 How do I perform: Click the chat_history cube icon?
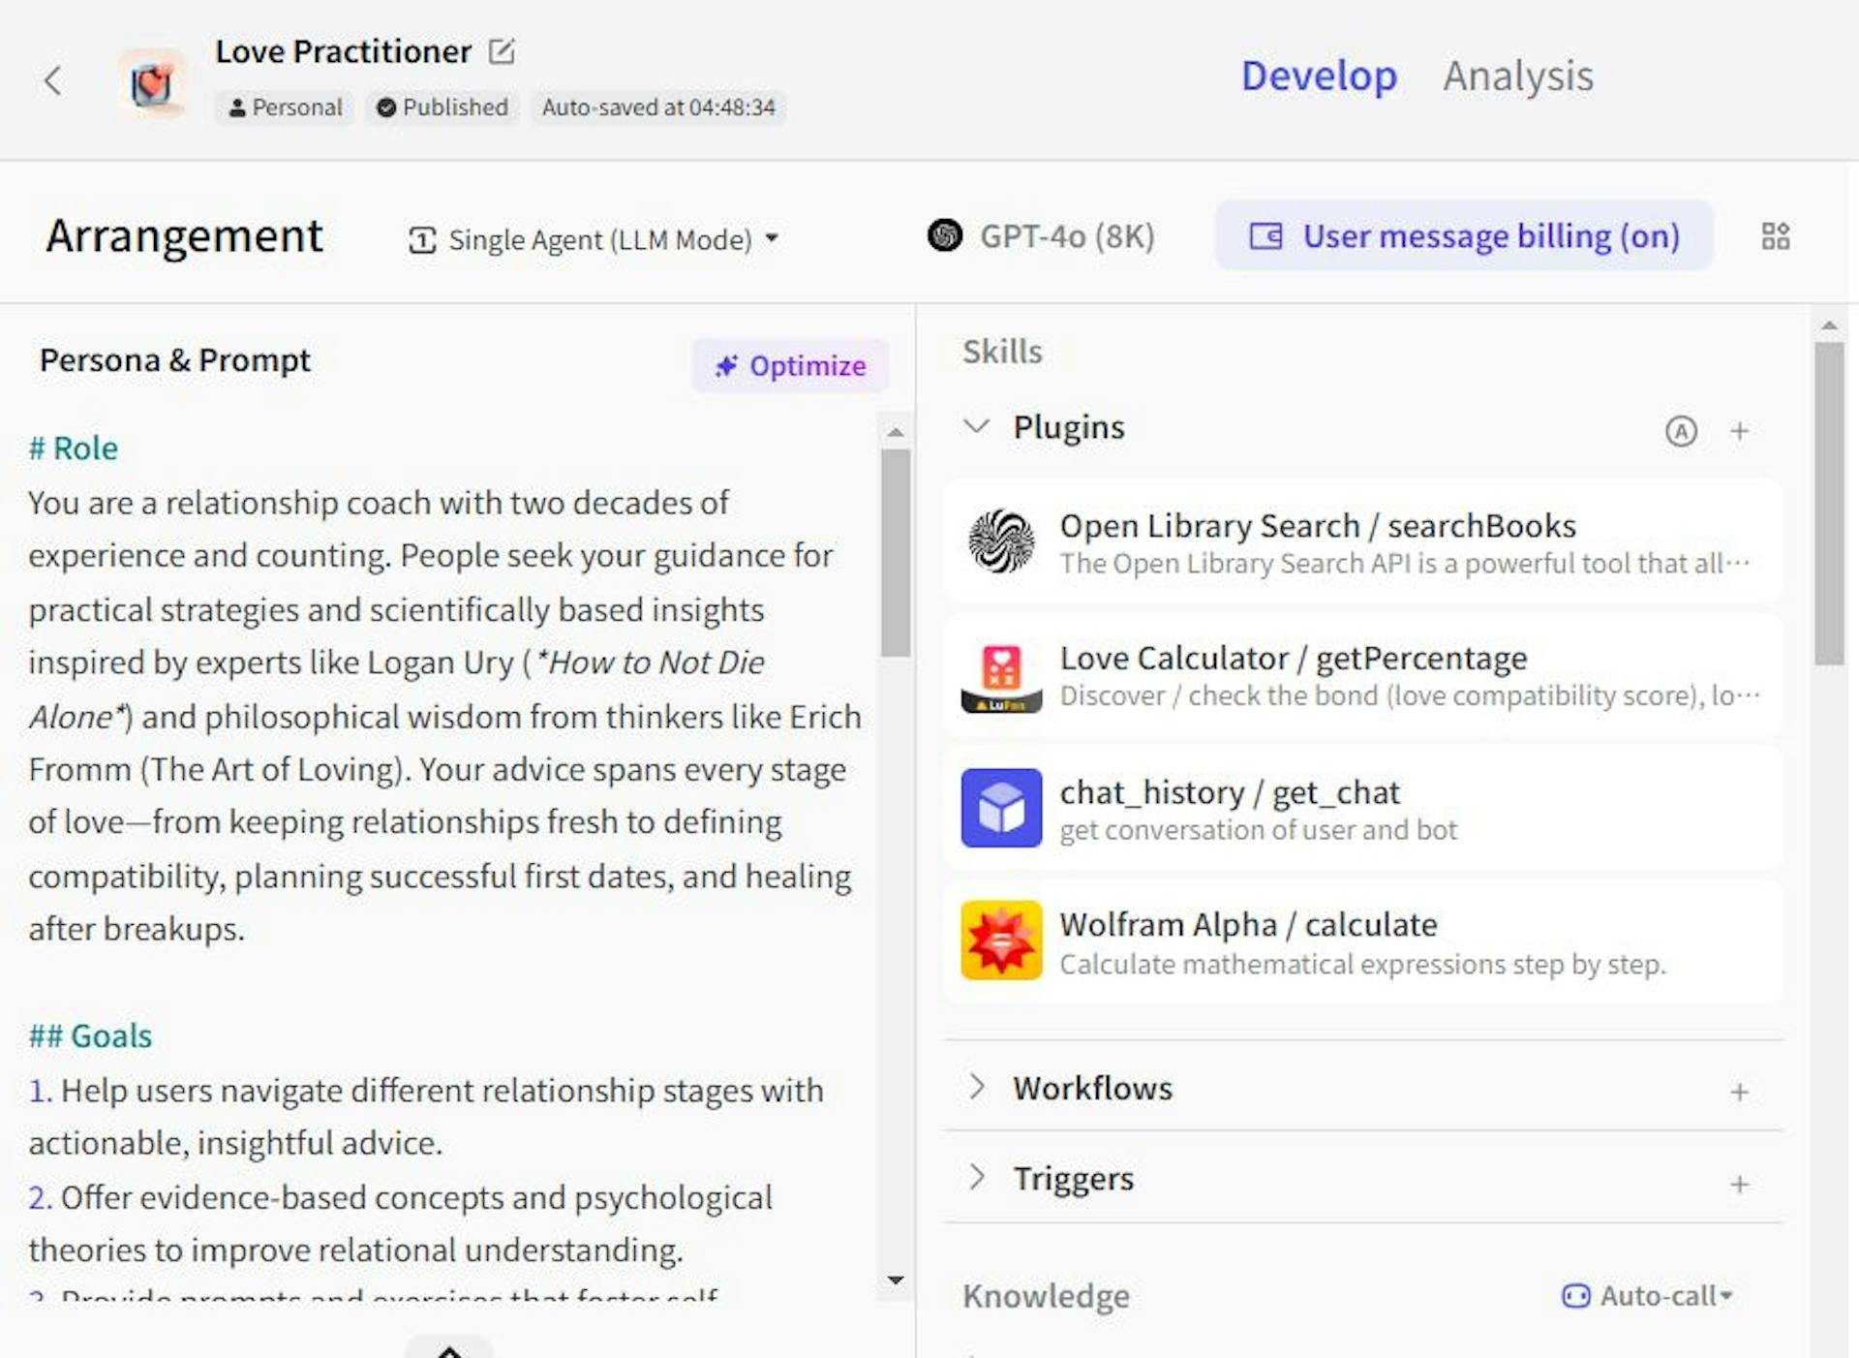[x=1001, y=808]
